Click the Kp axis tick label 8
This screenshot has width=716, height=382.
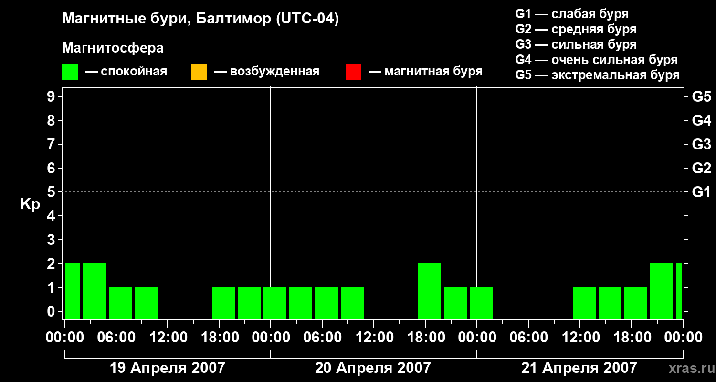(52, 120)
